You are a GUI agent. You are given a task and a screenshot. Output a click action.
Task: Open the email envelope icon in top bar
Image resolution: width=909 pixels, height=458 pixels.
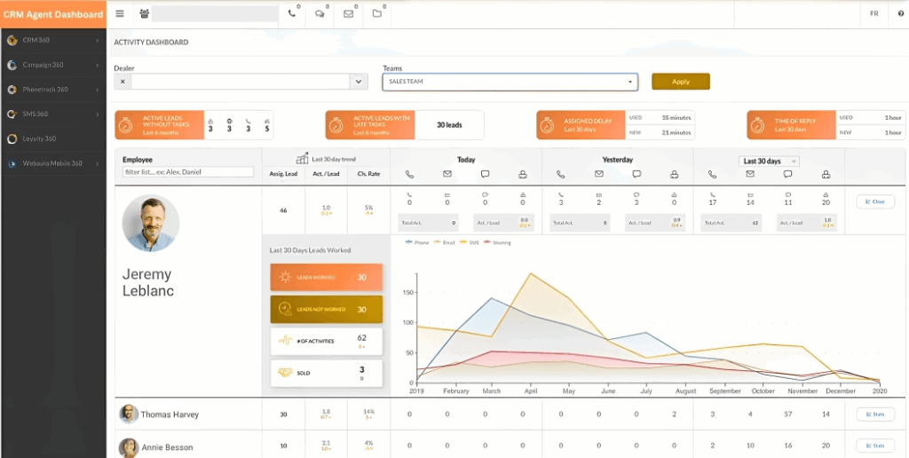[x=348, y=14]
